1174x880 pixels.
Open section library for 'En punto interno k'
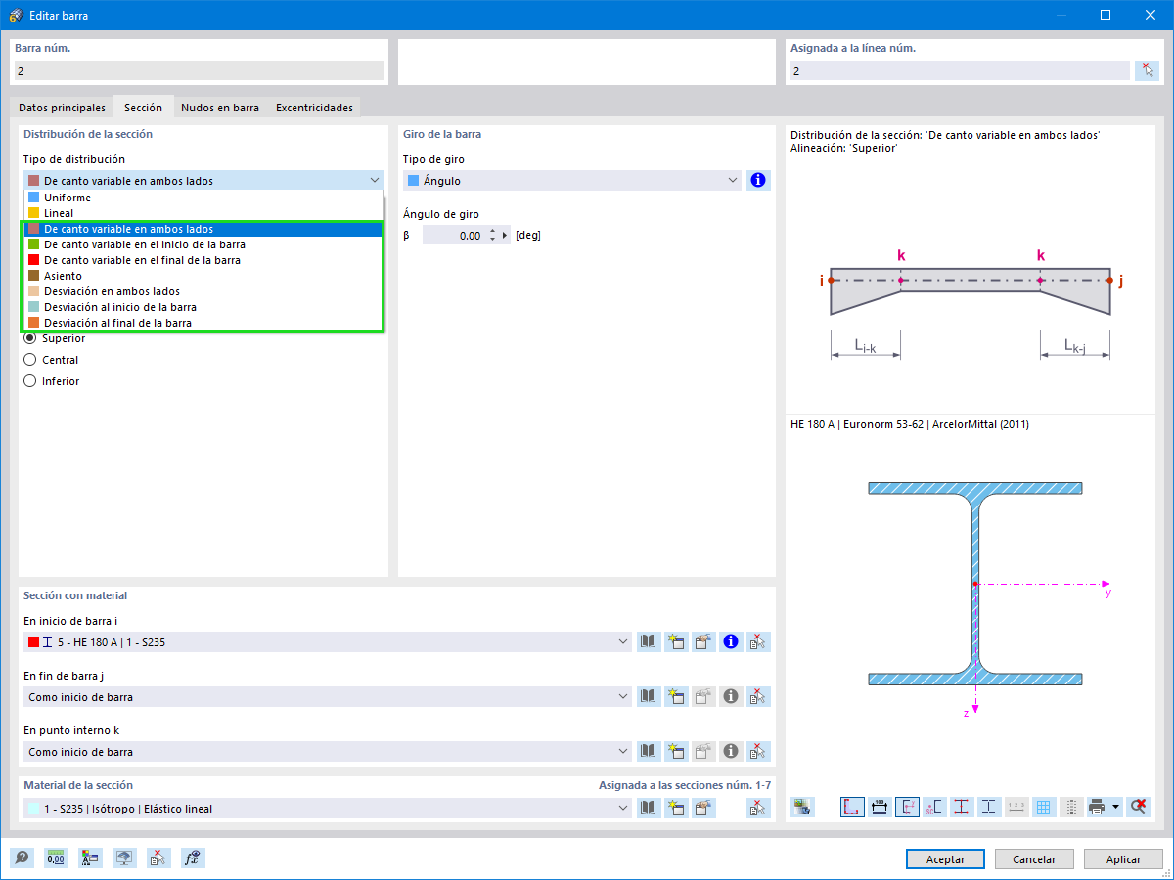[648, 752]
